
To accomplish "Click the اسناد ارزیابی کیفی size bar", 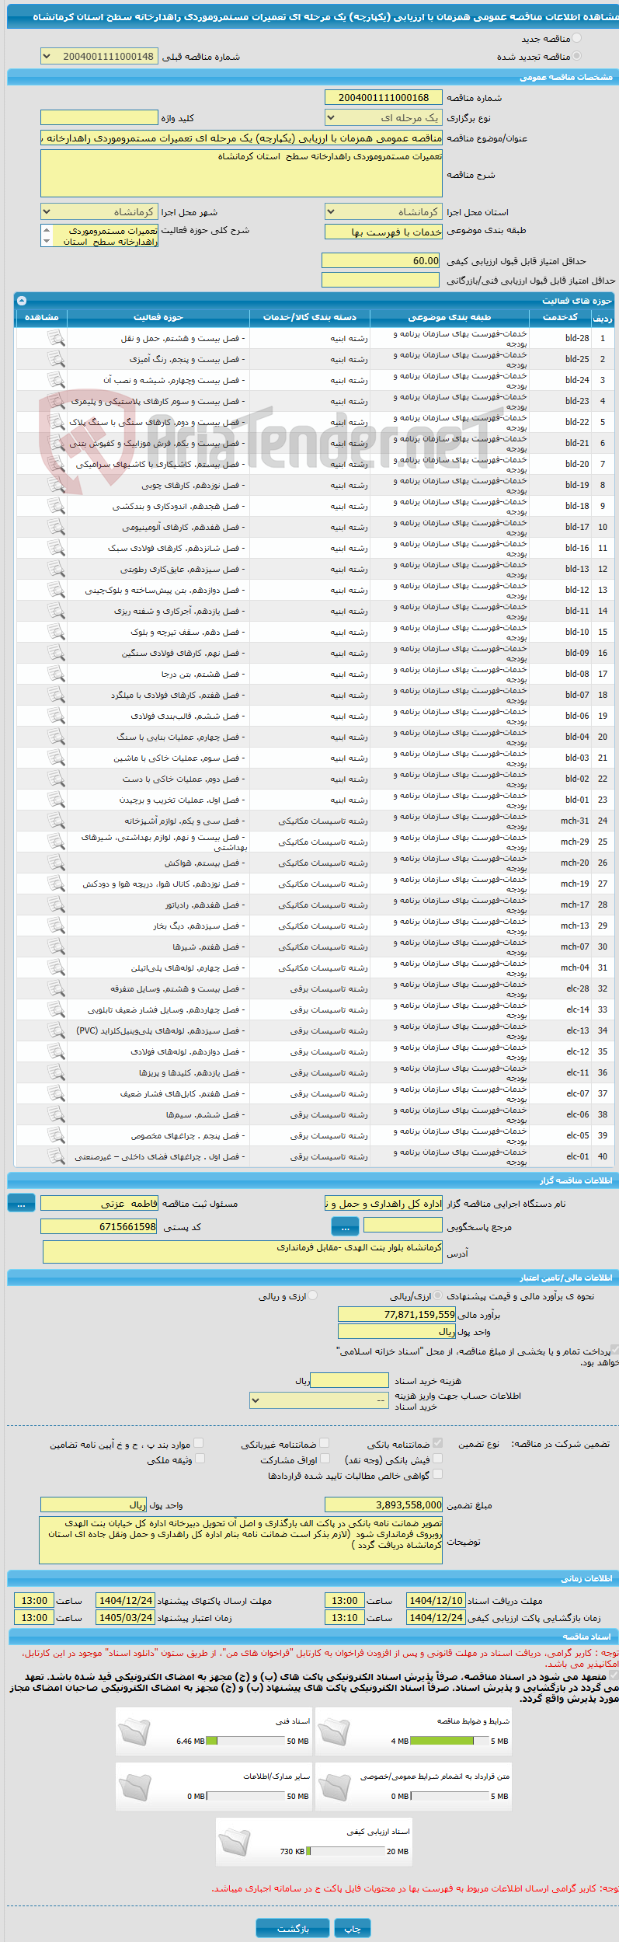I will [346, 1852].
